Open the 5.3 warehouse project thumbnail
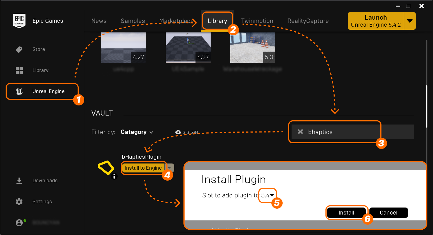Viewport: 433px width, 235px height. coord(253,47)
